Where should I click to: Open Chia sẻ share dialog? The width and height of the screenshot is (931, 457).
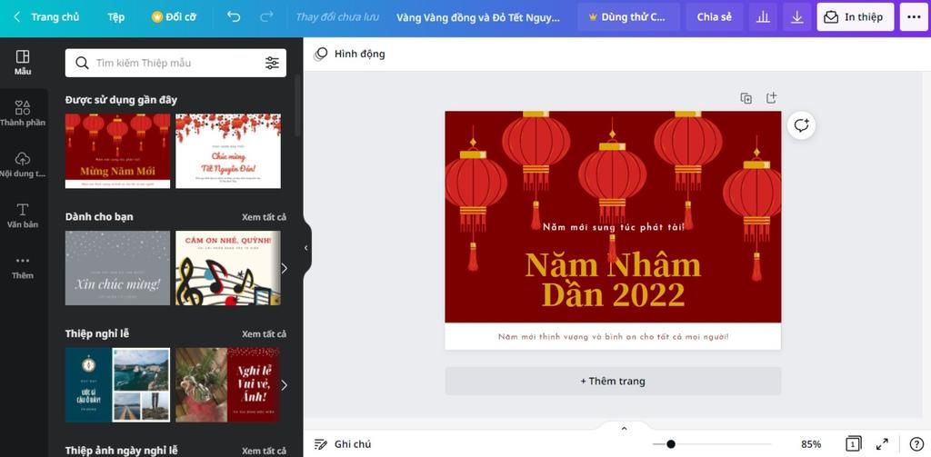tap(715, 17)
